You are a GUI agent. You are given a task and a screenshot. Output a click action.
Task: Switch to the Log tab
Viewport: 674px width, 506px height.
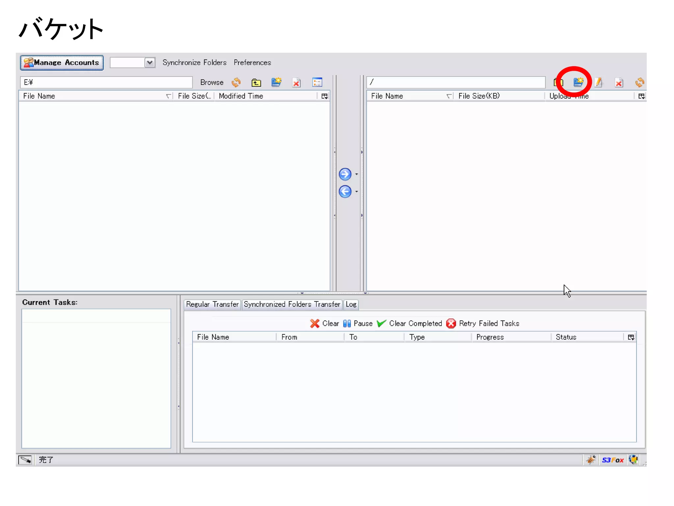(351, 304)
